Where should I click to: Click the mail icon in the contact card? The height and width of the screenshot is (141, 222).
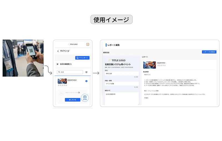click(62, 94)
